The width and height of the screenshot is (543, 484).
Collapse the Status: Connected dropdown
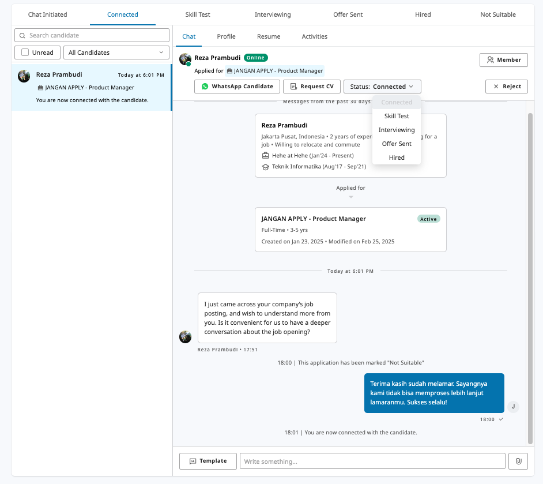[382, 87]
